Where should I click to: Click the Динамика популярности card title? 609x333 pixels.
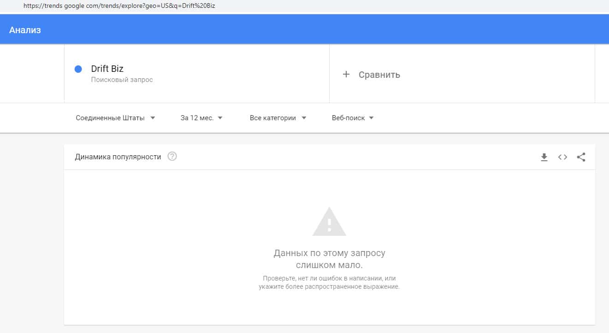(118, 157)
